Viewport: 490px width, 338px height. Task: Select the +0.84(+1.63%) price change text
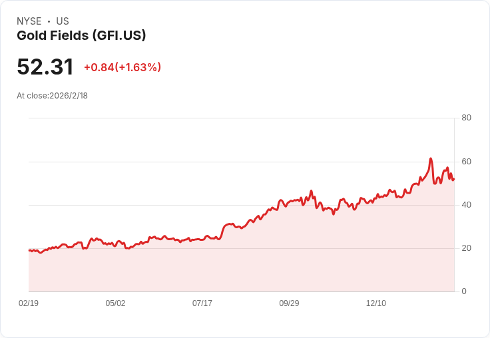[122, 67]
